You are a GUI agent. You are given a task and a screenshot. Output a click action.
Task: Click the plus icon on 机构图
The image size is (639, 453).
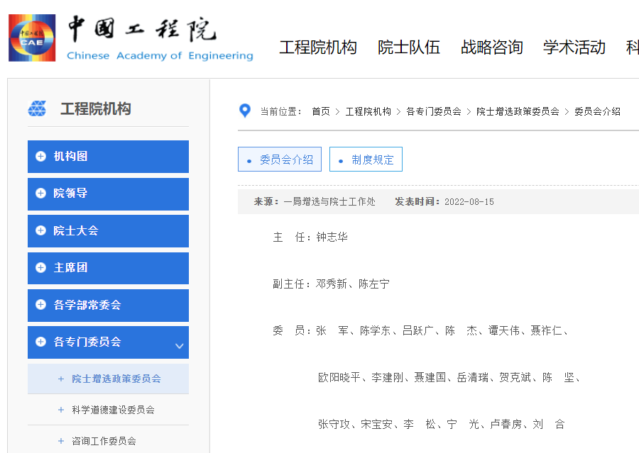[x=40, y=157]
